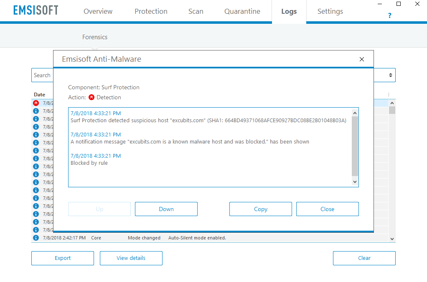
Task: Click info icon beside Auto-Silent mode entry
Action: point(36,238)
